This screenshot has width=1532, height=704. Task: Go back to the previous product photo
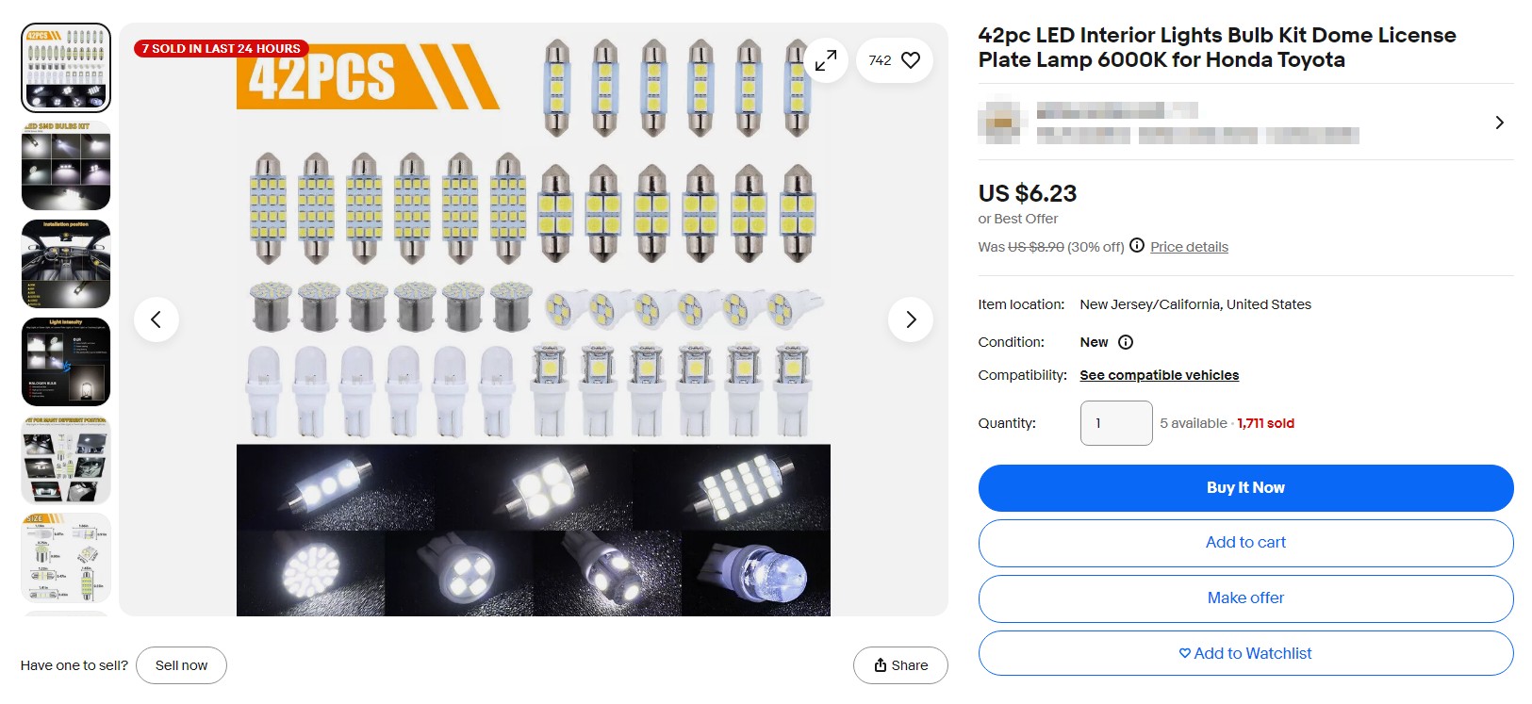[x=156, y=319]
